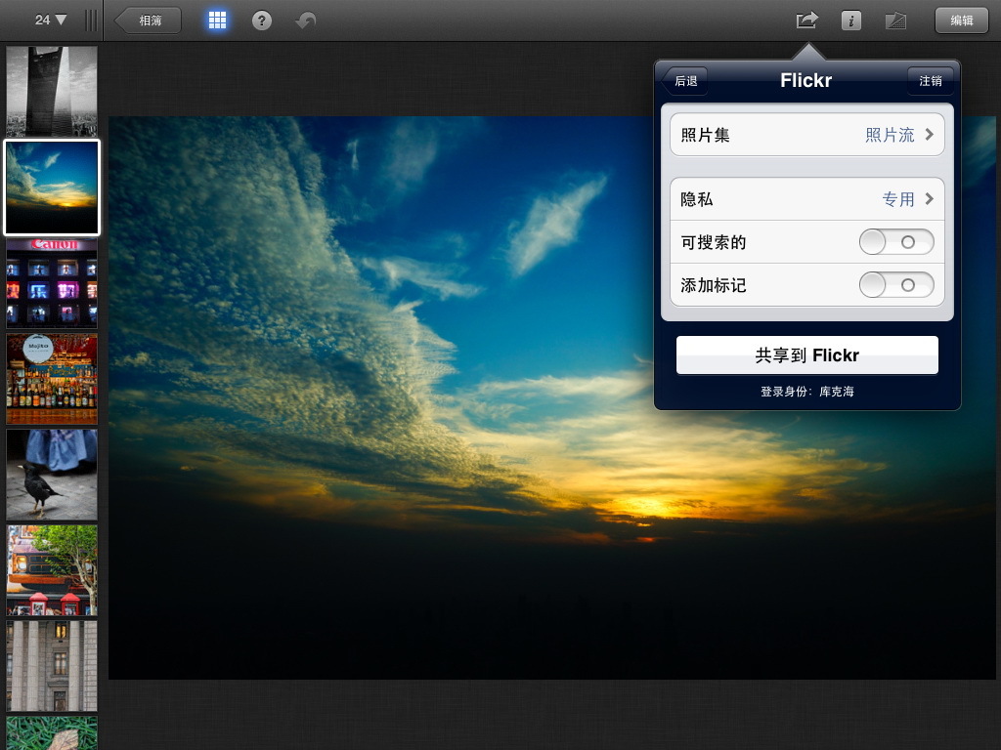Select the Canon storefront thumbnail
Screen dimensions: 1001x750
[x=52, y=283]
